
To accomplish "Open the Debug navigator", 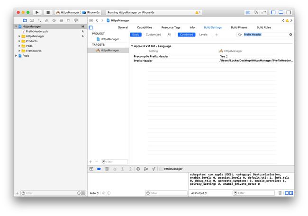I will point(61,20).
